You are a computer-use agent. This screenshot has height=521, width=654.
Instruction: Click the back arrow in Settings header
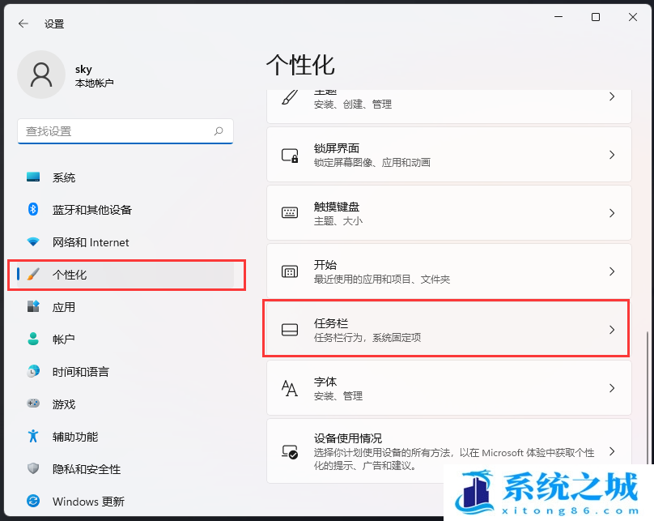click(x=23, y=23)
